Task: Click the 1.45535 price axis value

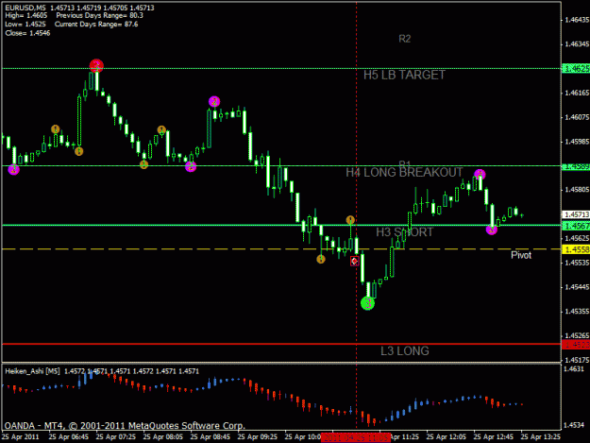Action: 577,263
